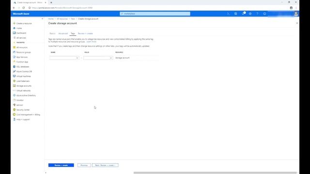
Task: Click the Storage accounts icon
Action: (x=14, y=86)
